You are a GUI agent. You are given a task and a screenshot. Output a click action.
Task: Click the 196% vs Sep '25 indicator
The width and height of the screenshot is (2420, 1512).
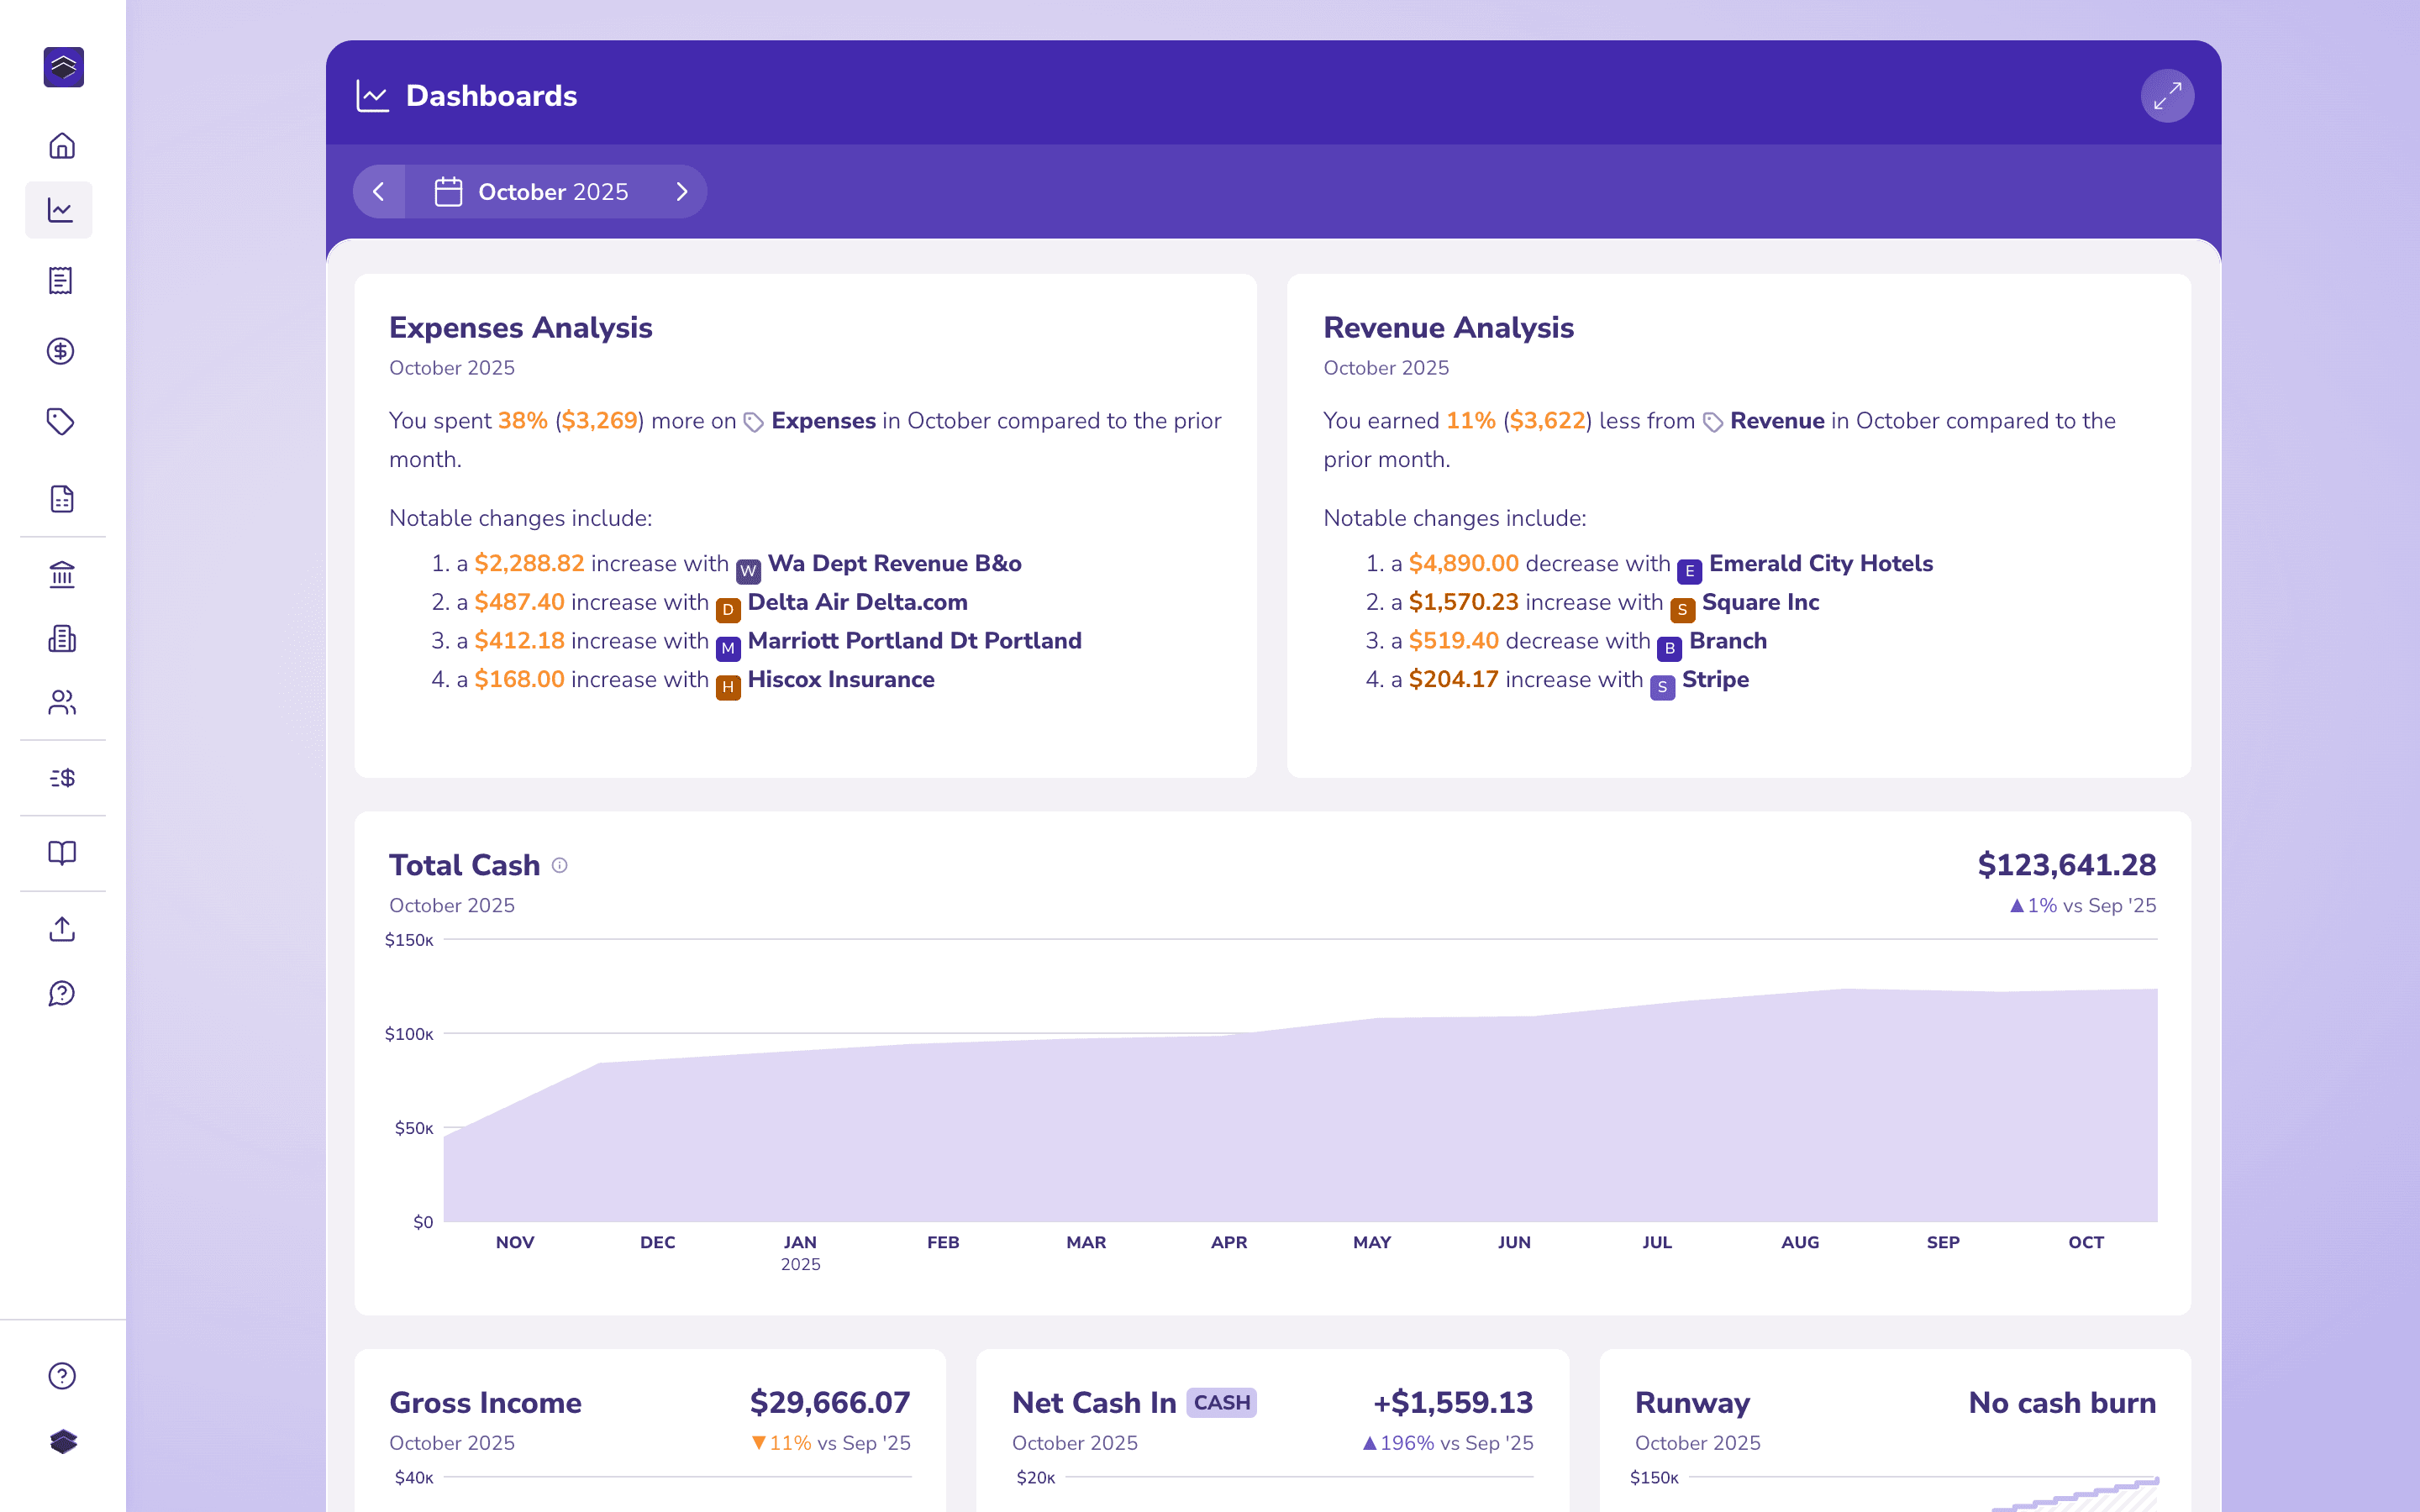click(1448, 1443)
